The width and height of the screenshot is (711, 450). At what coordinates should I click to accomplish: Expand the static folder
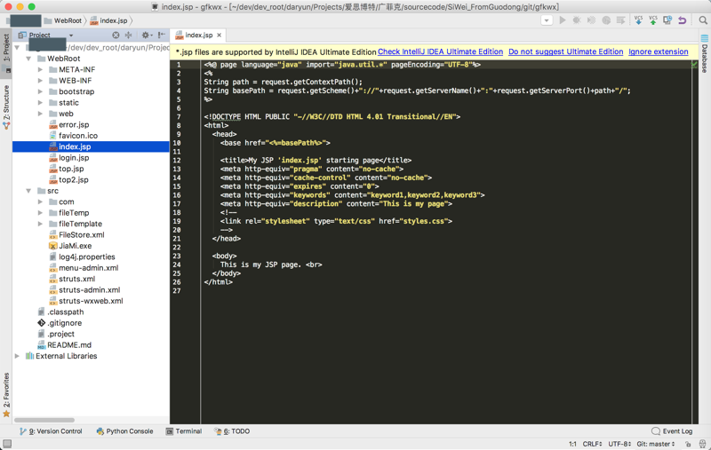[40, 103]
